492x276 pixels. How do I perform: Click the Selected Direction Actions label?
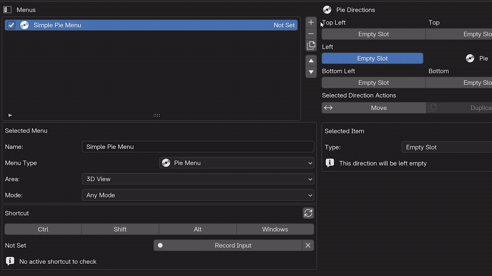point(359,95)
